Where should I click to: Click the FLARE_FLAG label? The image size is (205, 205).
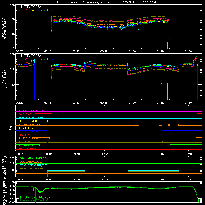(27, 128)
